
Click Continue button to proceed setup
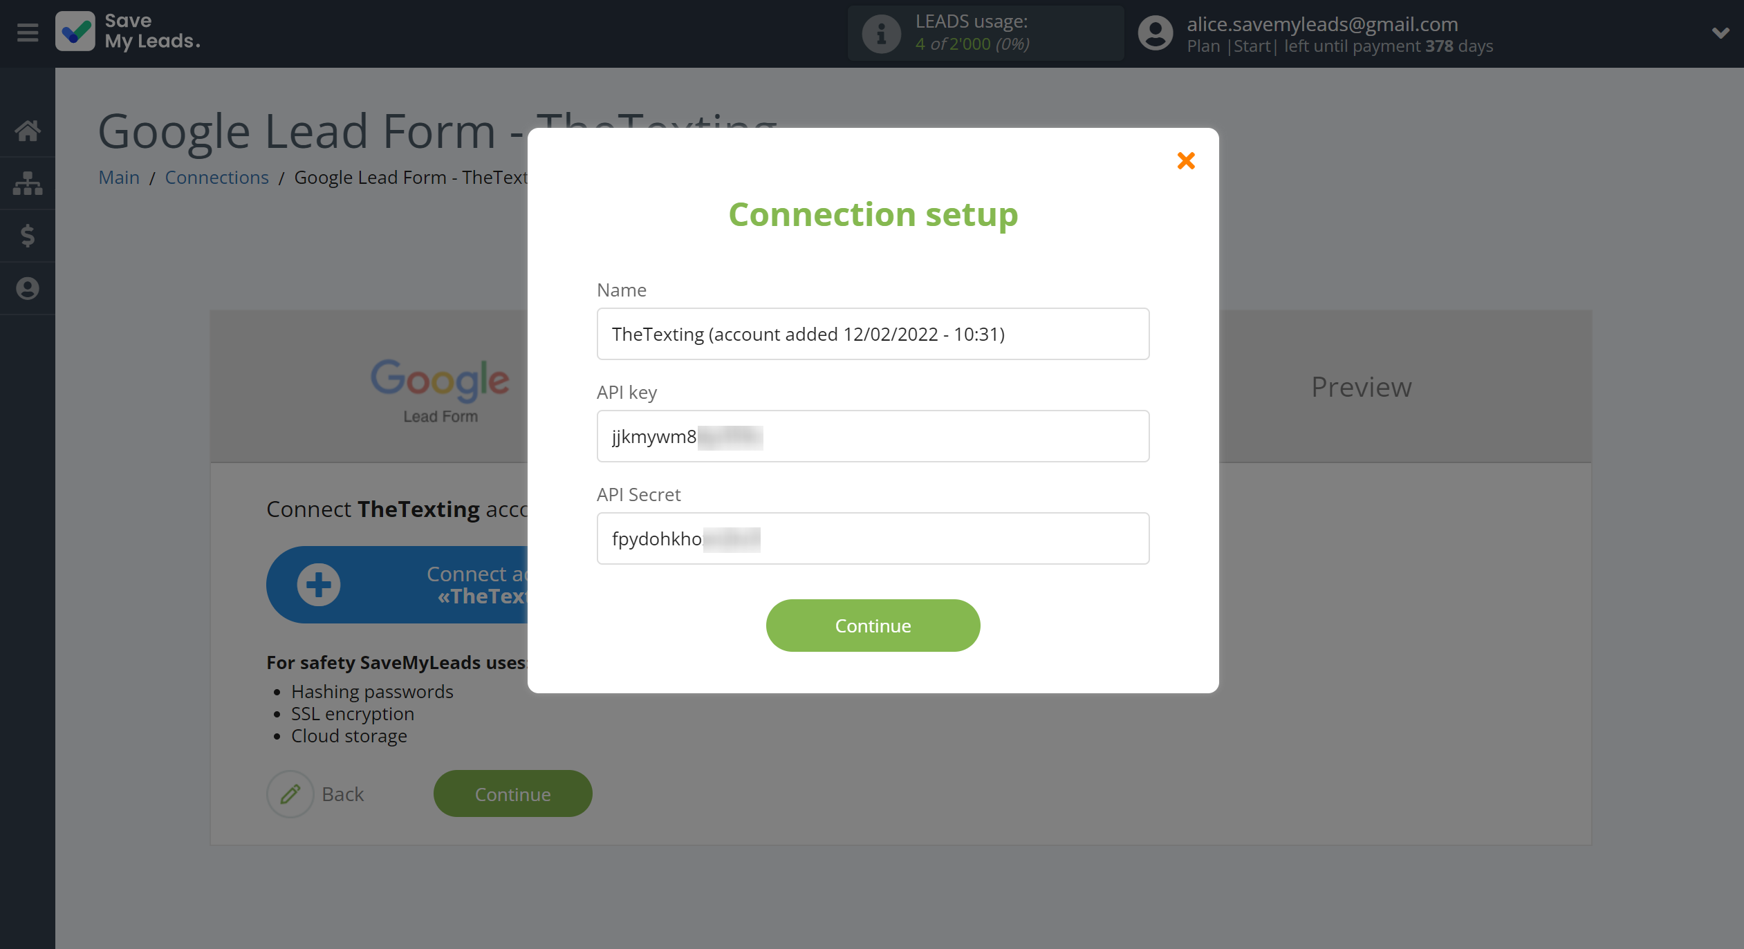[873, 626]
